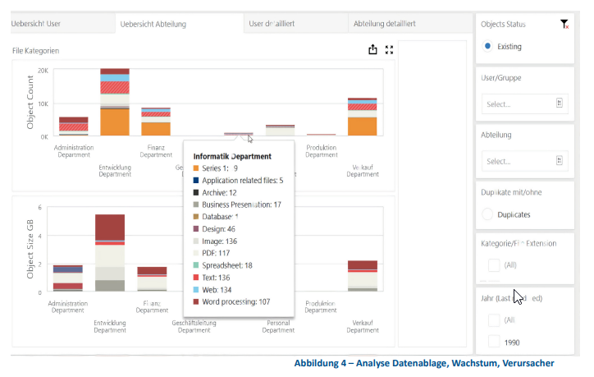Click the orange Series 1 legend swatch
594x377 pixels.
tap(196, 168)
